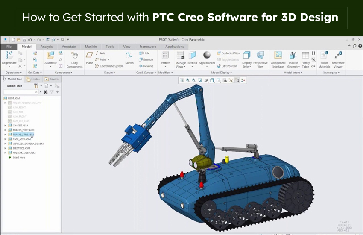Switch to the Tools tab
The image size is (363, 235).
[x=110, y=47]
